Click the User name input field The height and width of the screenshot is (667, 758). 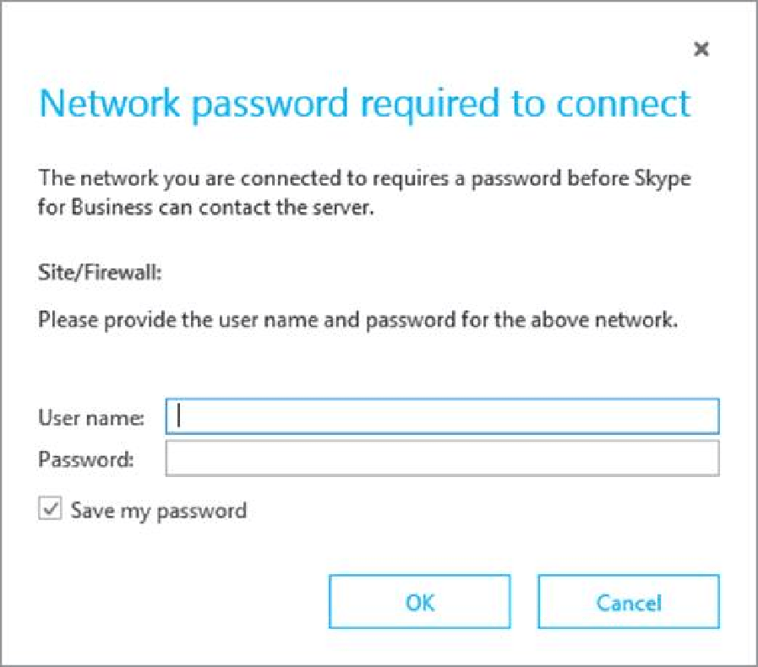coord(442,416)
